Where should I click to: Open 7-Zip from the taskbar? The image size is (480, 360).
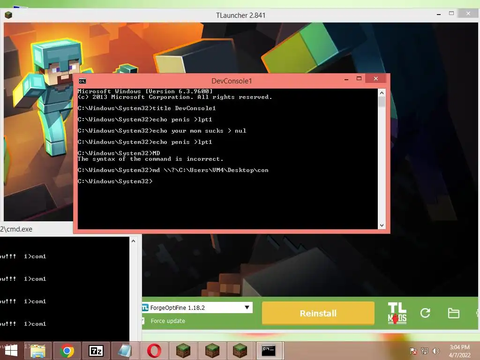[96, 351]
